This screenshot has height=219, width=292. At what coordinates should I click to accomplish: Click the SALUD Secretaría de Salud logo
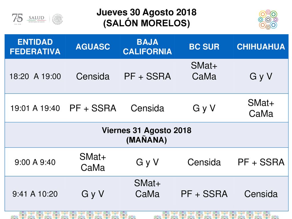[x=36, y=19]
